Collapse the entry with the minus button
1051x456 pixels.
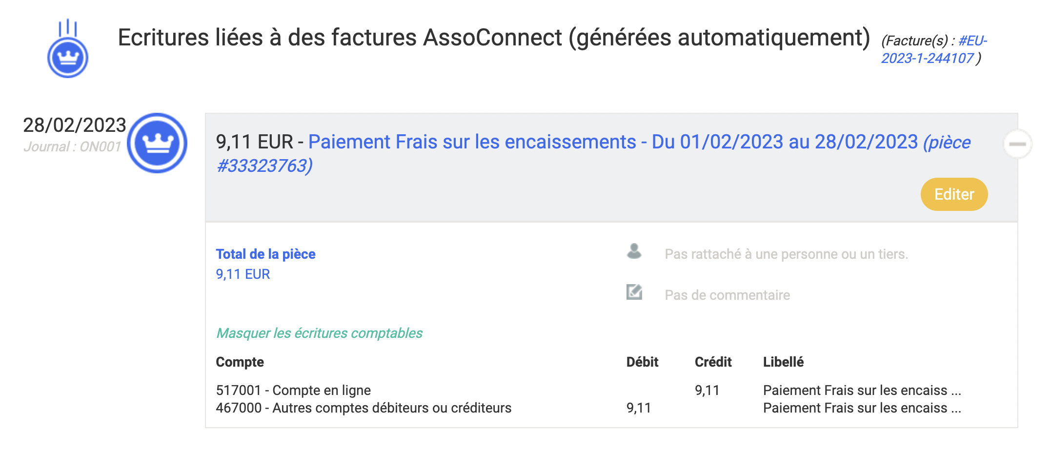pyautogui.click(x=1017, y=144)
